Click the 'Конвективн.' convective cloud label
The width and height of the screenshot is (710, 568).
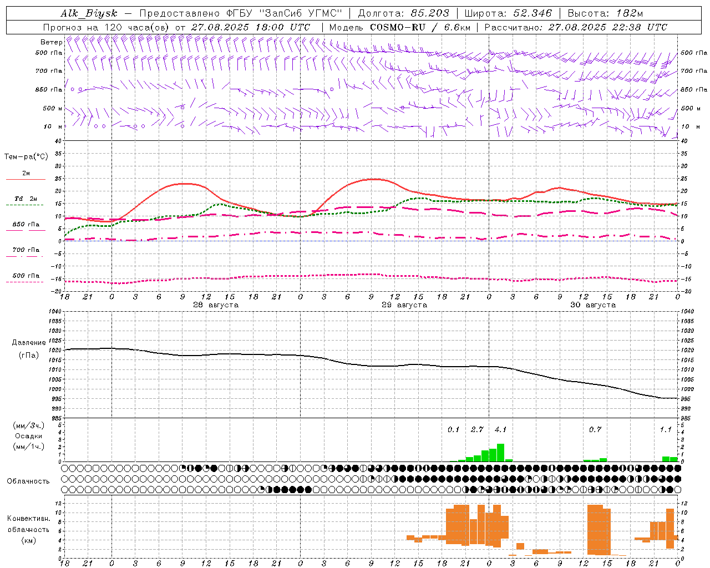(28, 519)
